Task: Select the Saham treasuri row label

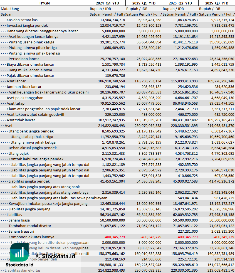Action: (21, 232)
